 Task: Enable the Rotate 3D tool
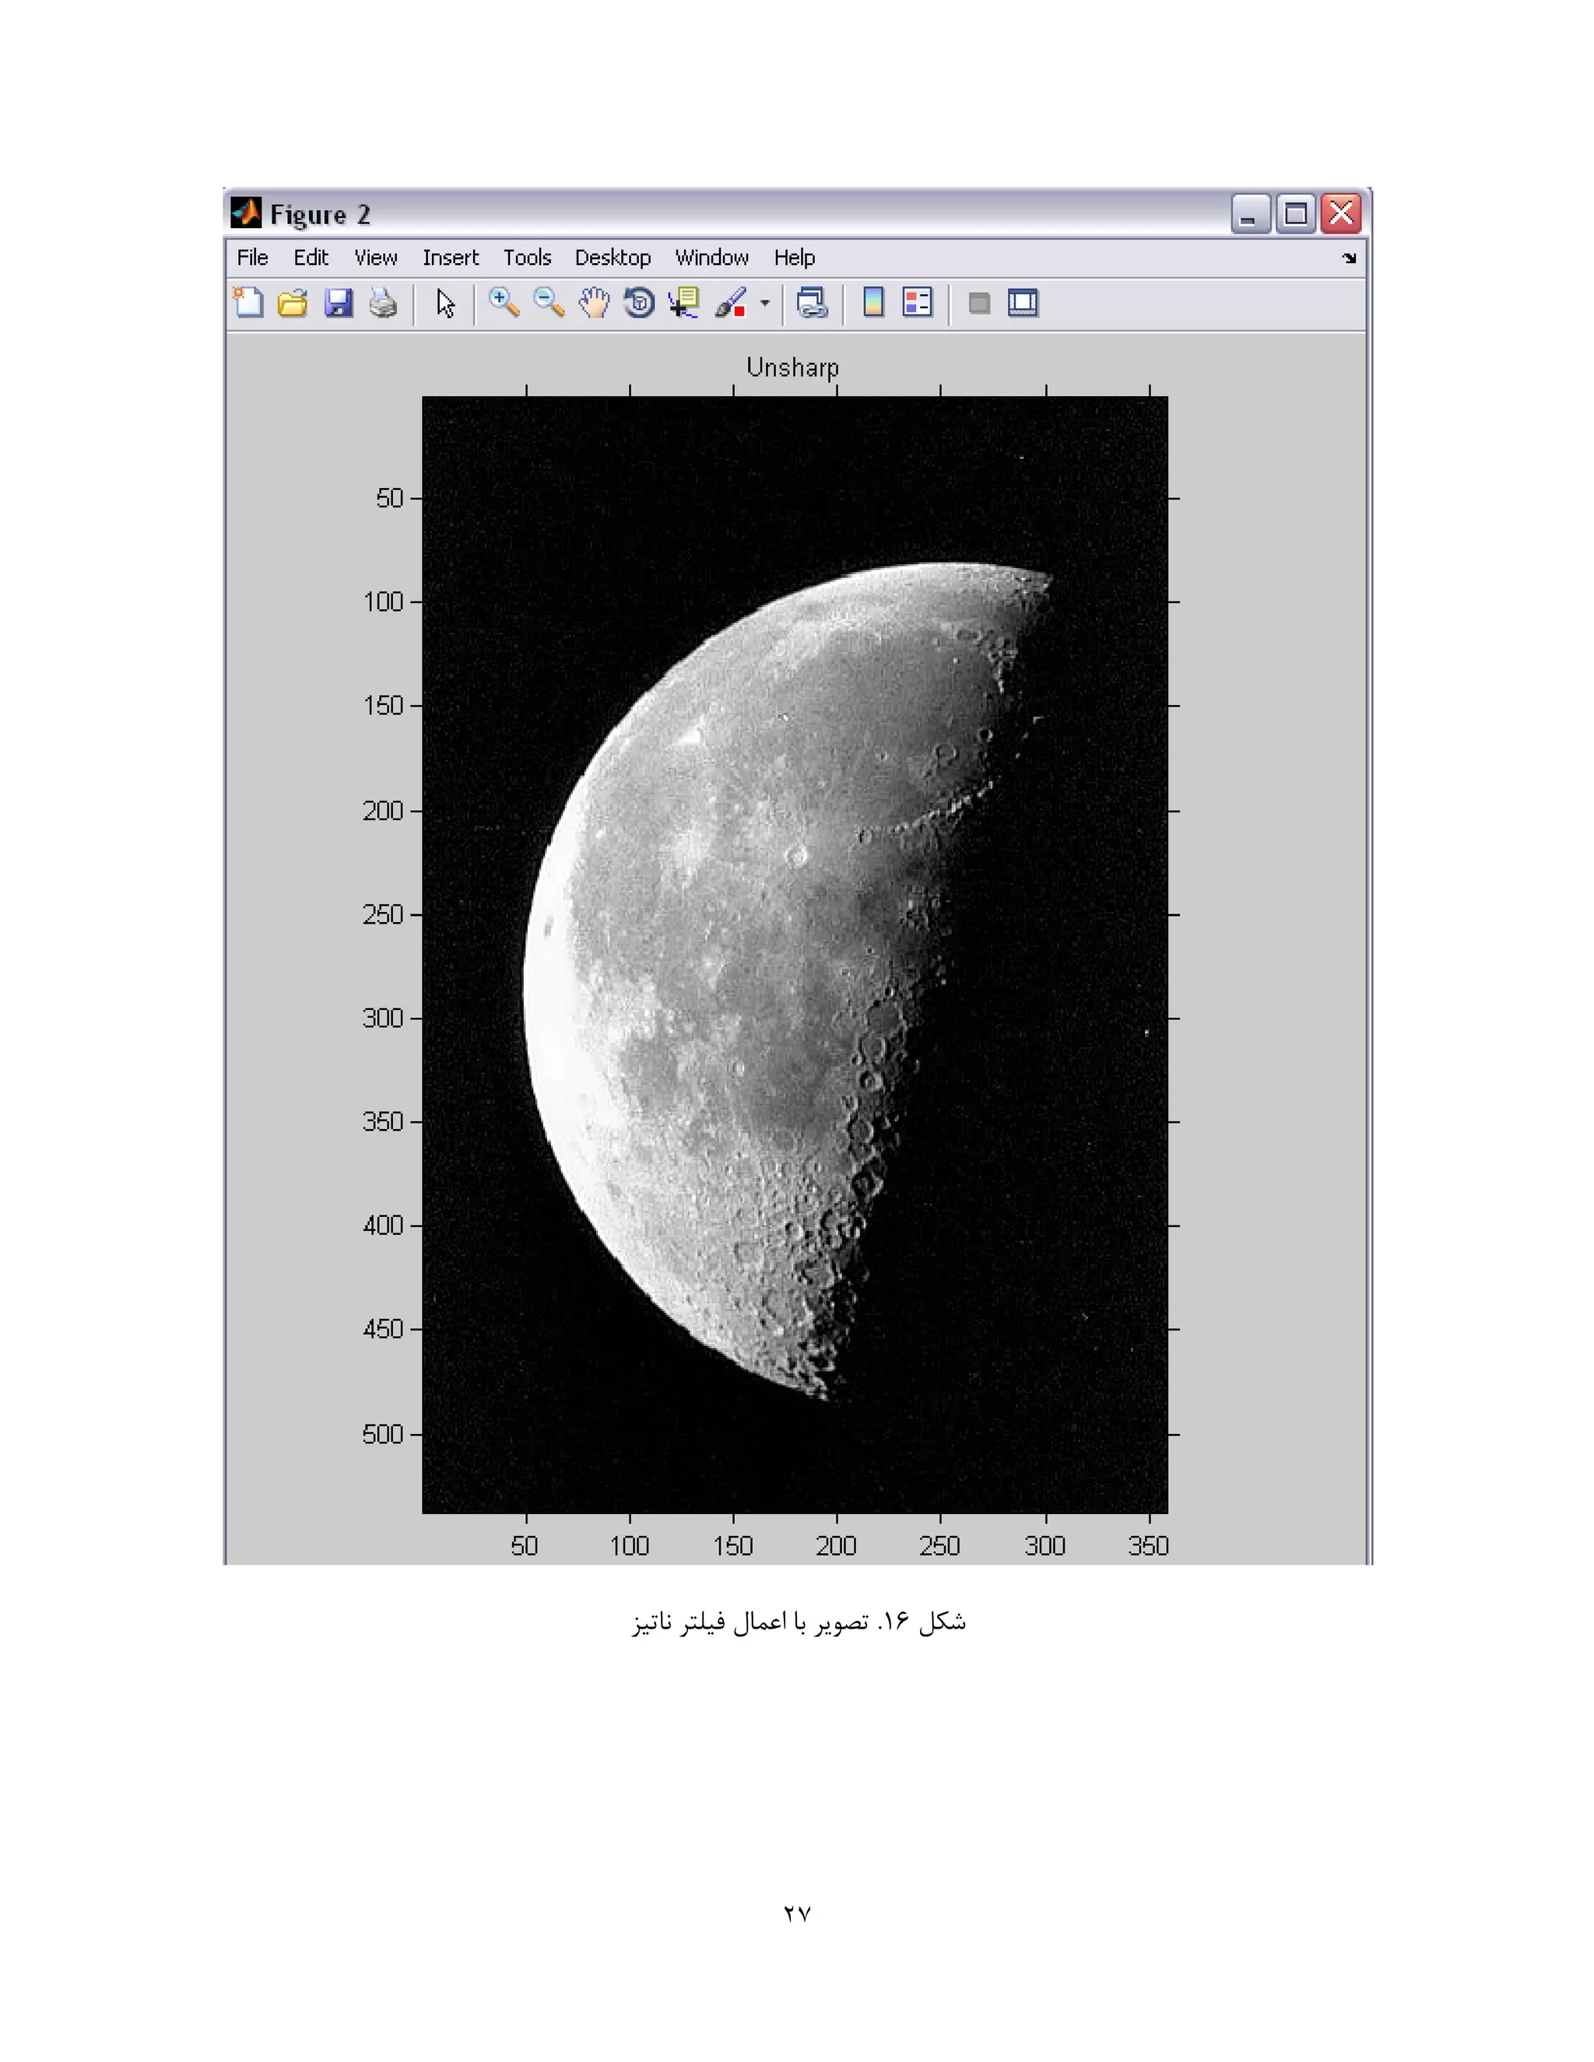[639, 303]
